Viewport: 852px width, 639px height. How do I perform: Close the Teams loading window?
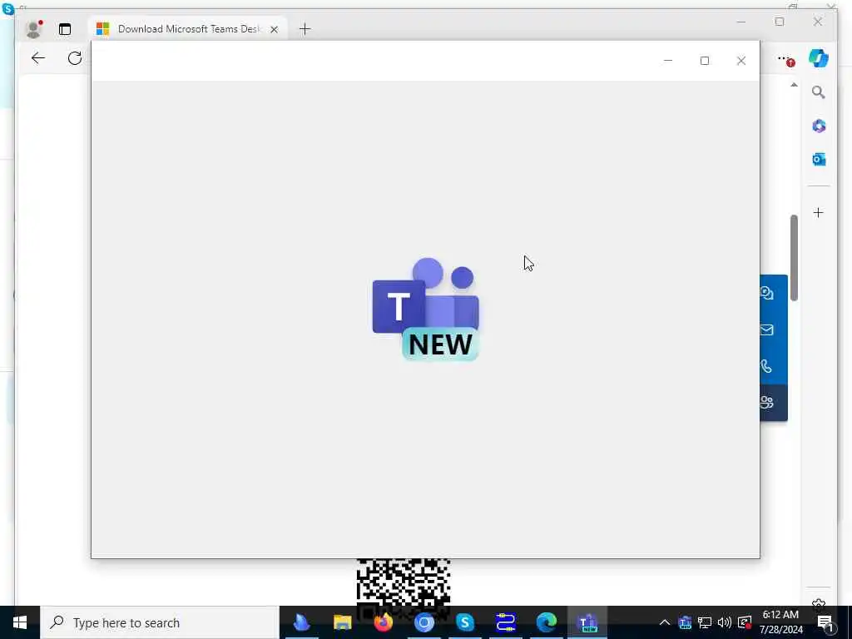(741, 61)
